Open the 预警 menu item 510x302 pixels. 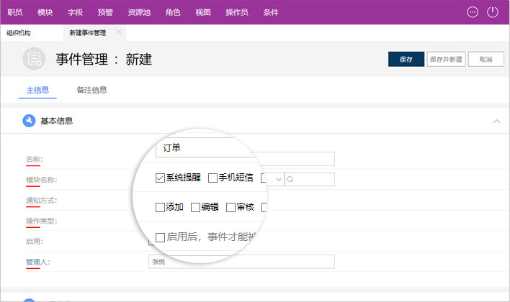click(x=105, y=12)
